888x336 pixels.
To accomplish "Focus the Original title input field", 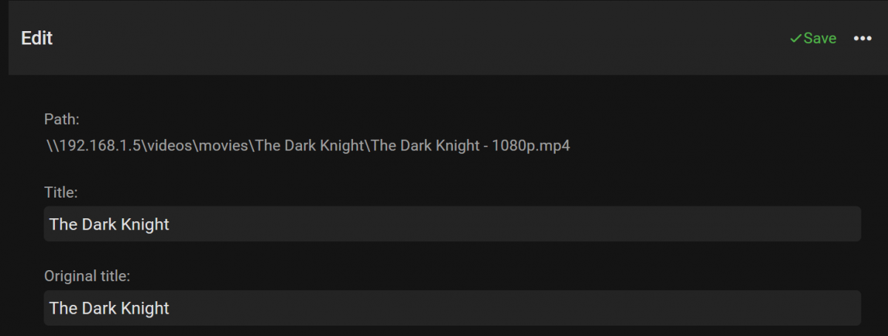I will (451, 308).
